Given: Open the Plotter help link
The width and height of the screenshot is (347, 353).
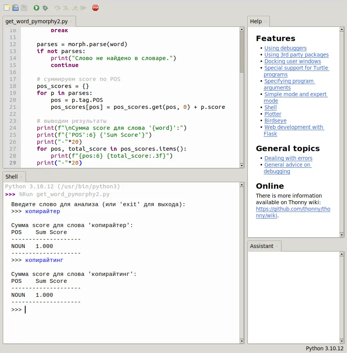Looking at the screenshot, I should (x=273, y=114).
